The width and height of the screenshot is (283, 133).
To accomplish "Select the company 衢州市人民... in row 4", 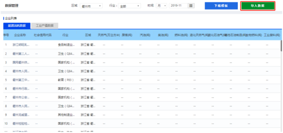I will [x=21, y=71].
